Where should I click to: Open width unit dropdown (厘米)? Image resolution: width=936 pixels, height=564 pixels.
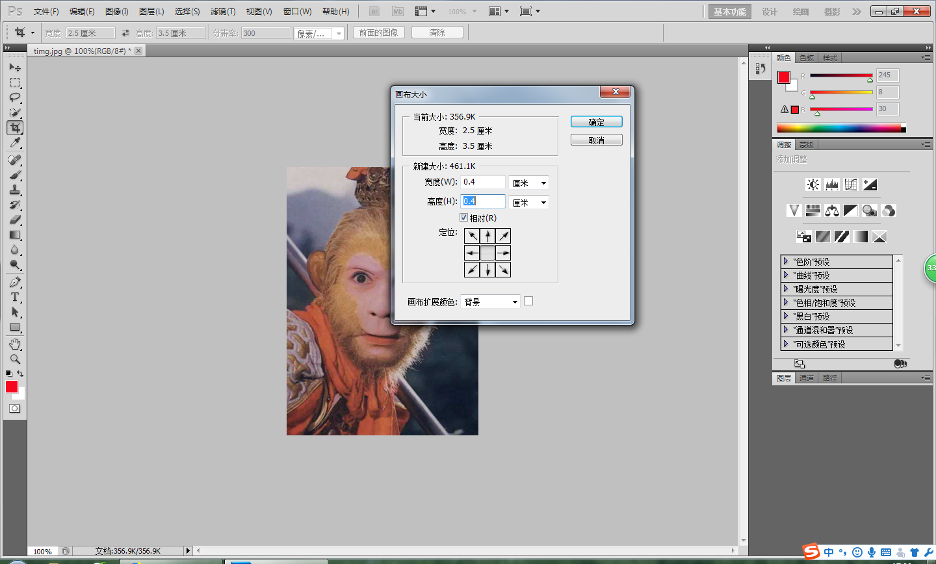coord(529,183)
